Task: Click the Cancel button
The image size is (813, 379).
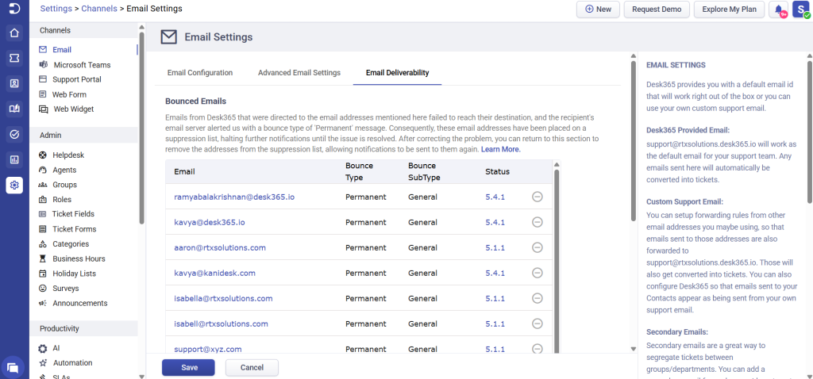Action: pyautogui.click(x=252, y=368)
